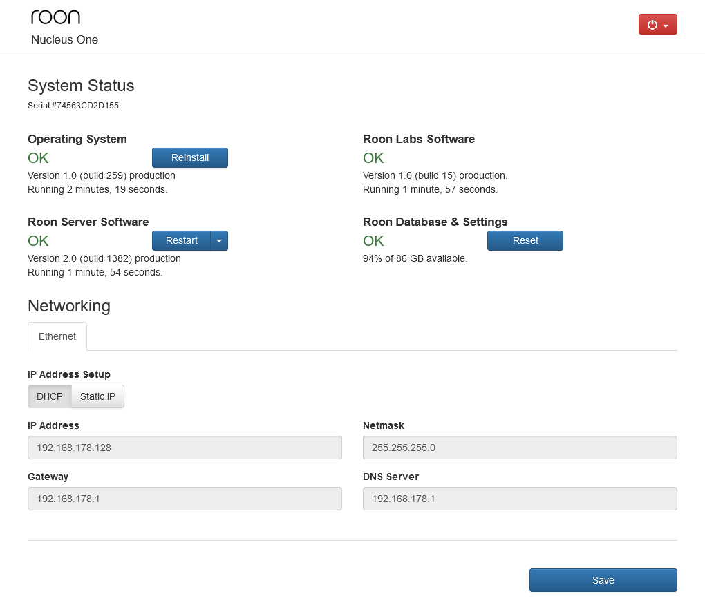Screen dimensions: 705x605
Task: Click the Roon Database & Settings OK status
Action: (373, 241)
